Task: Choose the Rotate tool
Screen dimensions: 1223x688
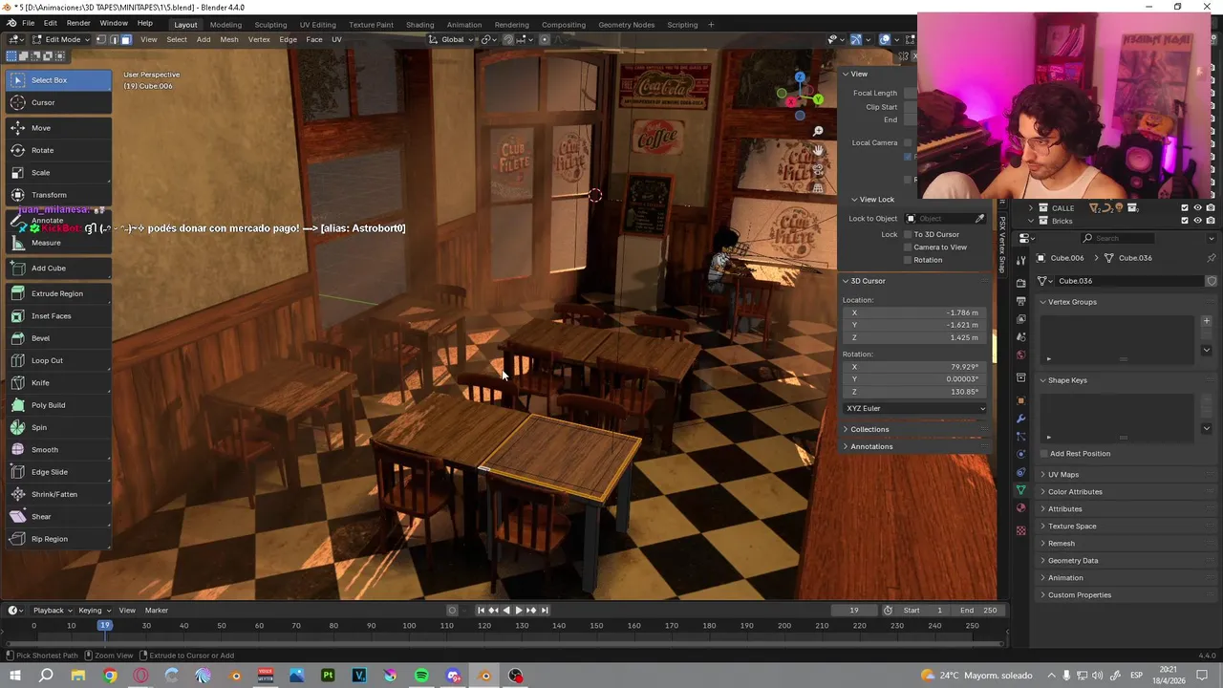Action: pos(57,150)
